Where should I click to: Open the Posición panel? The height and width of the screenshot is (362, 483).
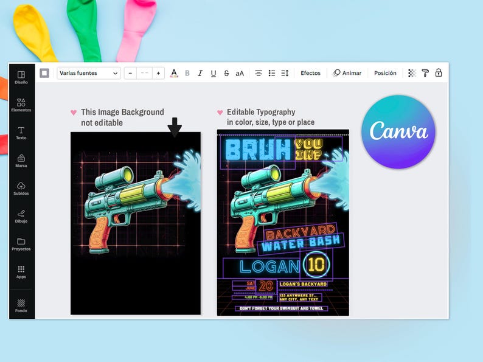pyautogui.click(x=385, y=73)
